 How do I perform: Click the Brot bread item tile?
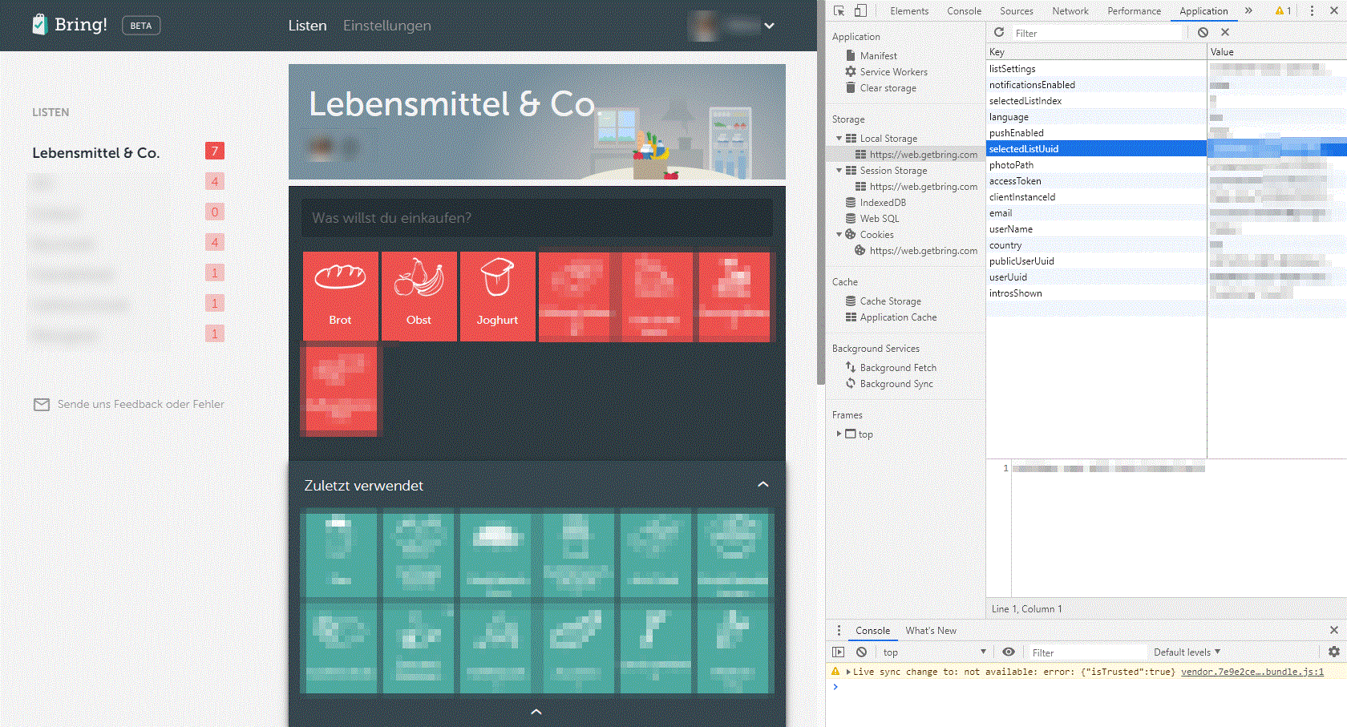click(340, 296)
